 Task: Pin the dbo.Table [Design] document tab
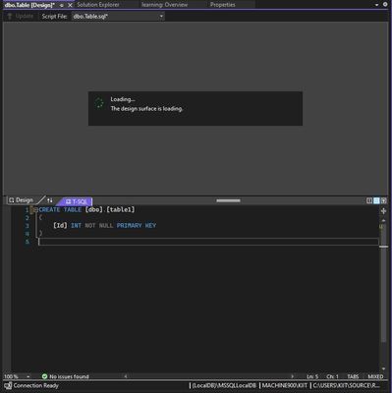[62, 5]
